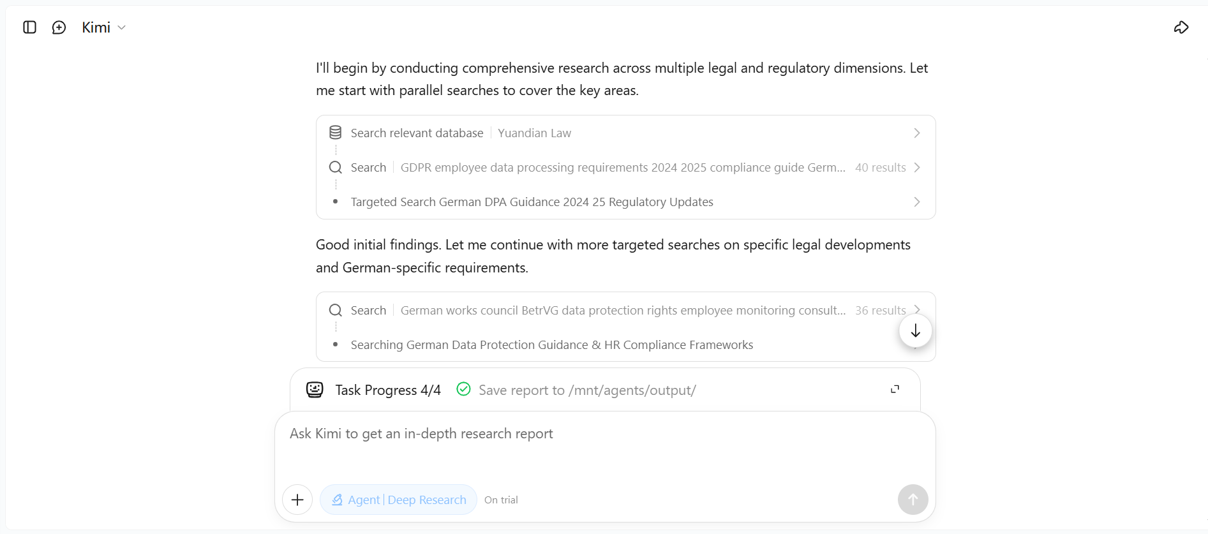
Task: Toggle the sidebar panel icon
Action: pyautogui.click(x=29, y=27)
